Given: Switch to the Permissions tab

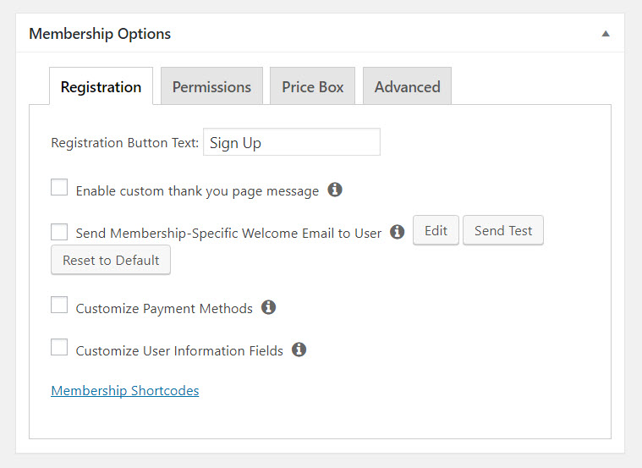Looking at the screenshot, I should pos(211,86).
